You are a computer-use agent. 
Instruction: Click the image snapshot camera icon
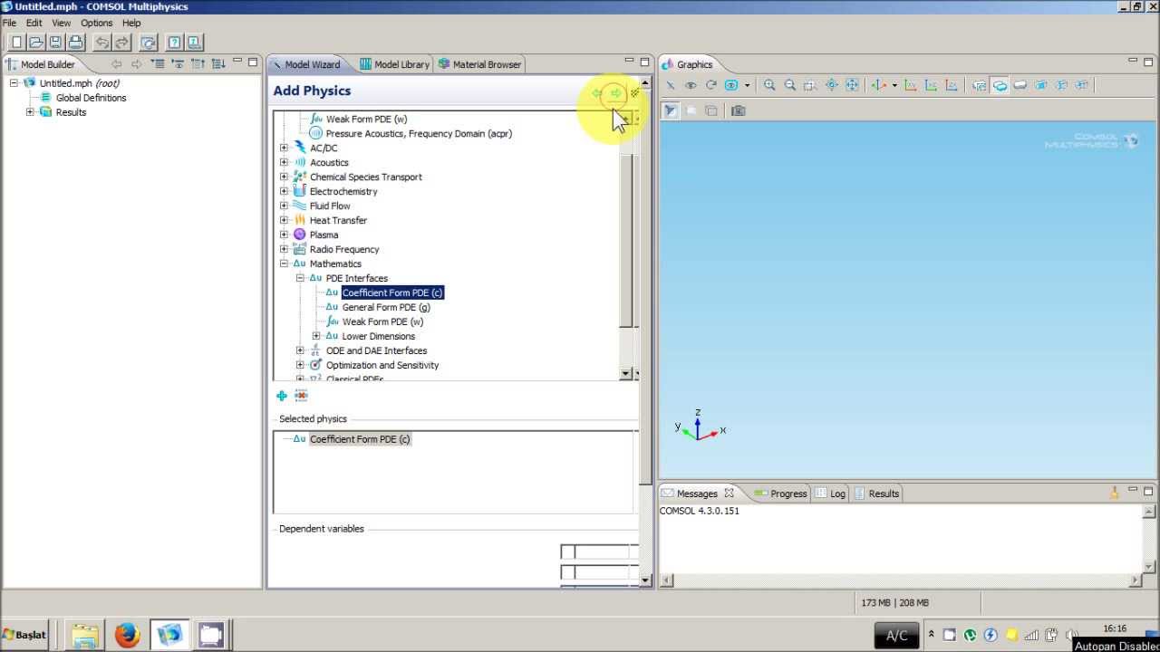tap(739, 110)
